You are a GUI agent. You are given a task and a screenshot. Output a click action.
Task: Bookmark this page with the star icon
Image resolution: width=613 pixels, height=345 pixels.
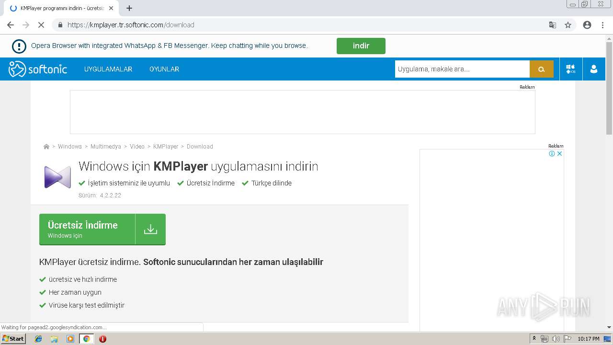(x=568, y=25)
